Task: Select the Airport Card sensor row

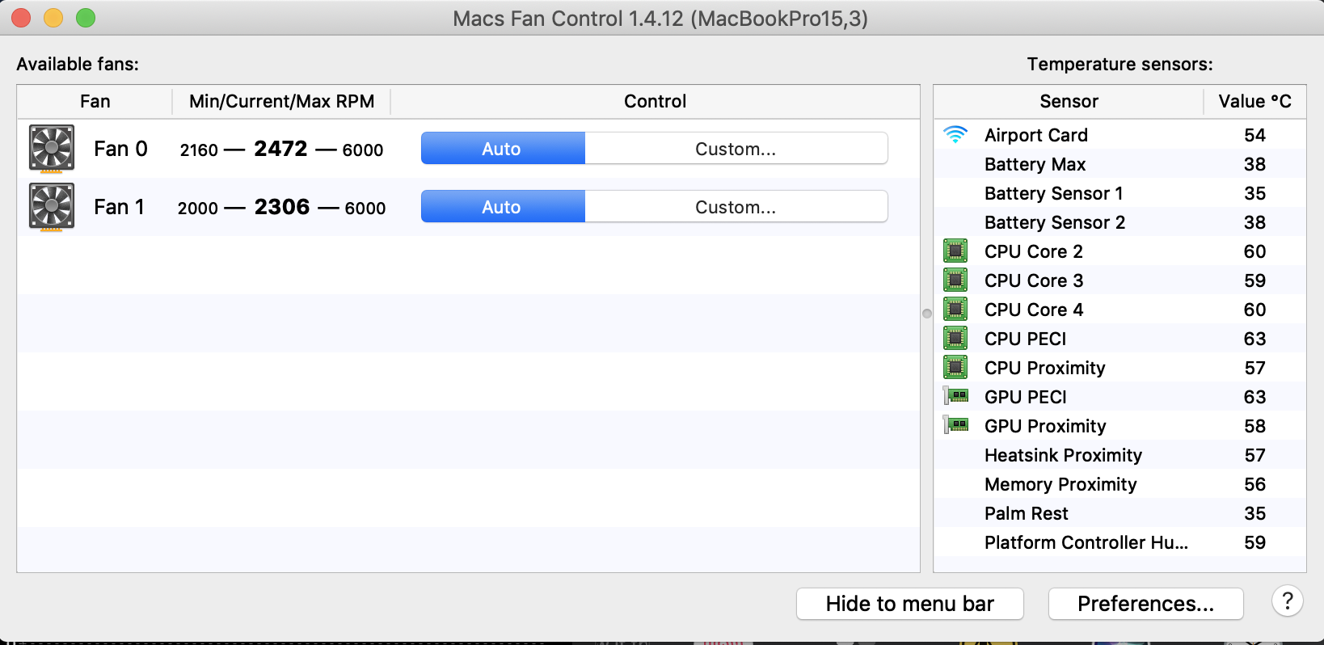Action: point(1120,135)
